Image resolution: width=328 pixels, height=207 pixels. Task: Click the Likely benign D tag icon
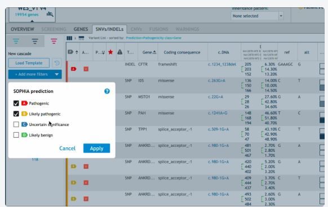pyautogui.click(x=24, y=135)
